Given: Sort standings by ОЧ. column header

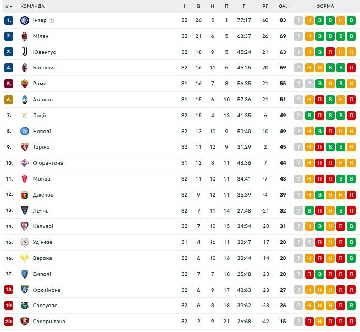Looking at the screenshot, I should pyautogui.click(x=283, y=6).
